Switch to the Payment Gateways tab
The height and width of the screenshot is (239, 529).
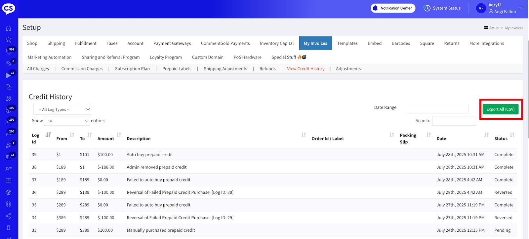[172, 43]
